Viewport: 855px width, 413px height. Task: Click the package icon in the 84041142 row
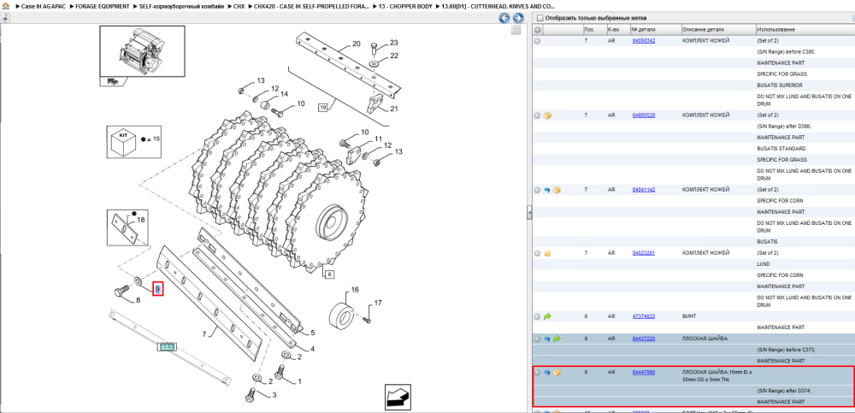point(557,190)
